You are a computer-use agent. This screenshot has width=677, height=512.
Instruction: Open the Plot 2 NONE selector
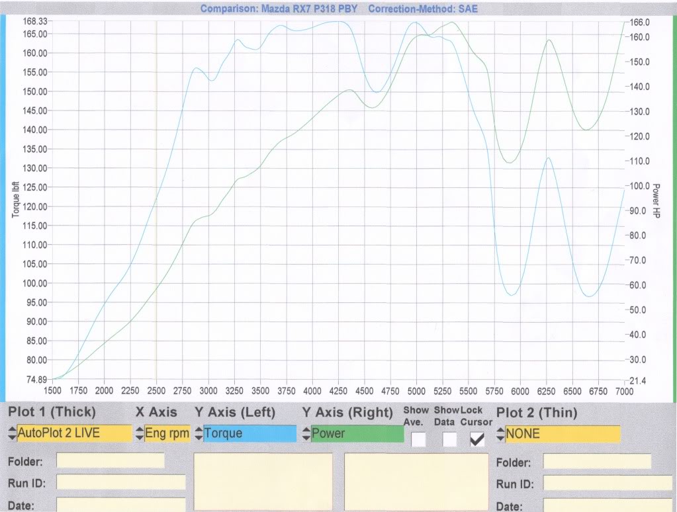[x=563, y=434]
